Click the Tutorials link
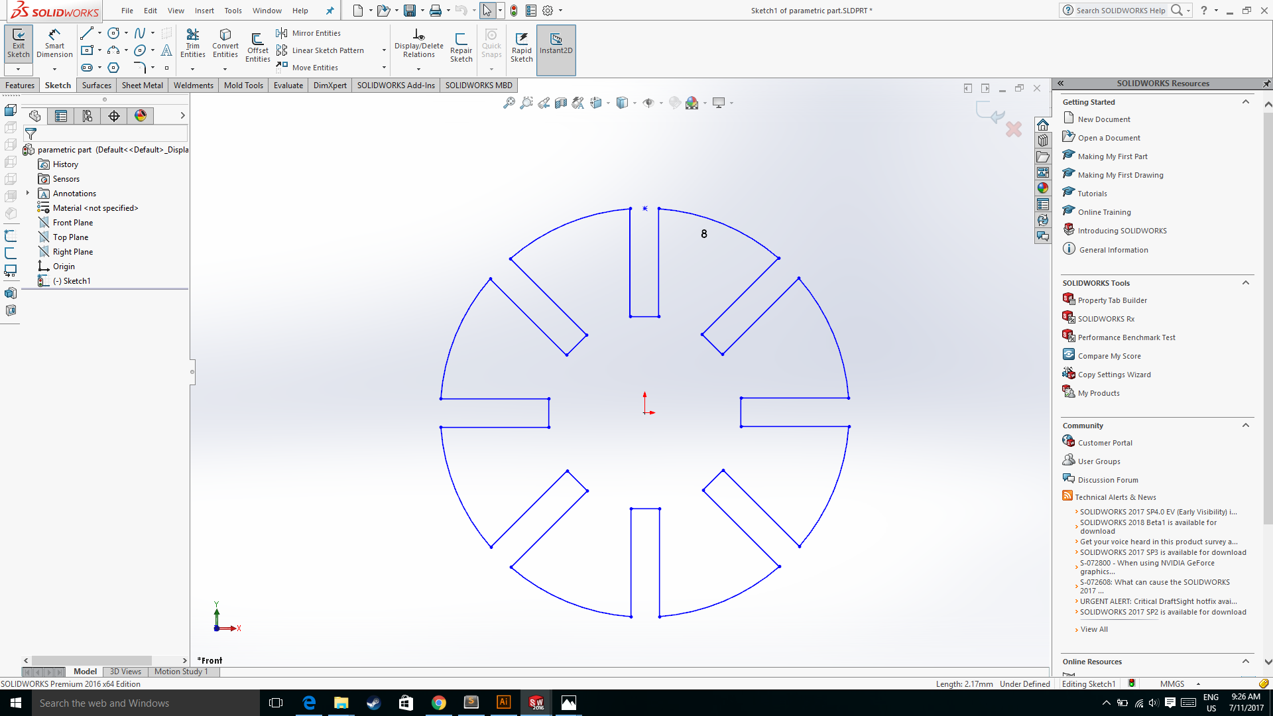The image size is (1273, 716). coord(1092,194)
